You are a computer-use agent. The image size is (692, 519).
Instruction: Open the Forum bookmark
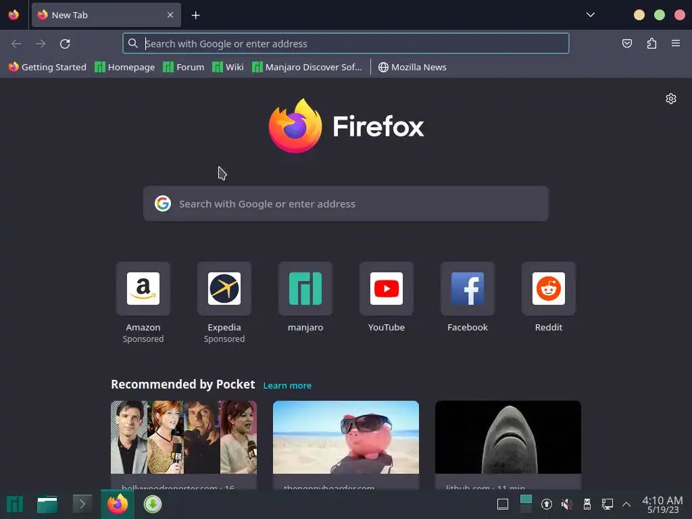[x=184, y=67]
